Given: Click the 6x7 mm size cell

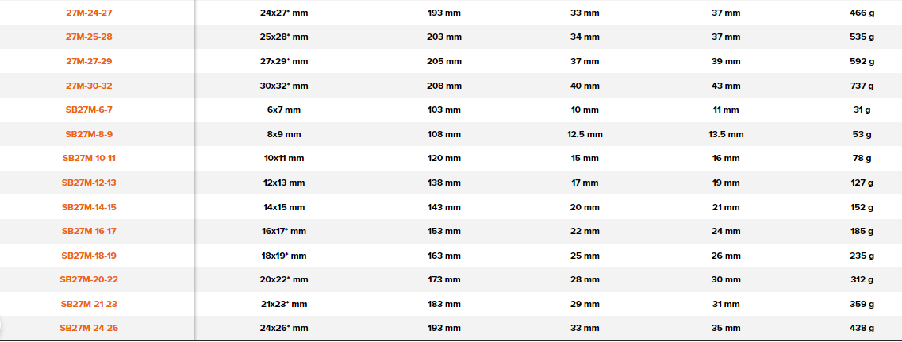Looking at the screenshot, I should (283, 110).
